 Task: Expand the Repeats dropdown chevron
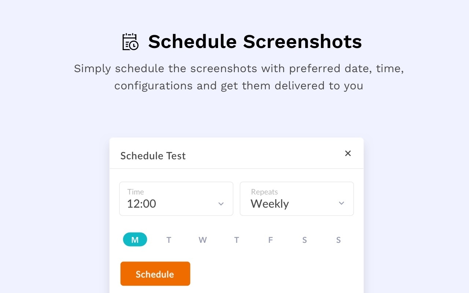[x=341, y=203]
